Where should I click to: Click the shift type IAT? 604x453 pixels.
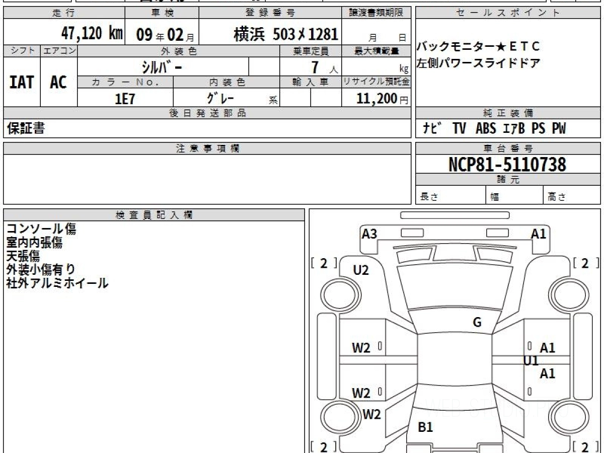point(21,82)
